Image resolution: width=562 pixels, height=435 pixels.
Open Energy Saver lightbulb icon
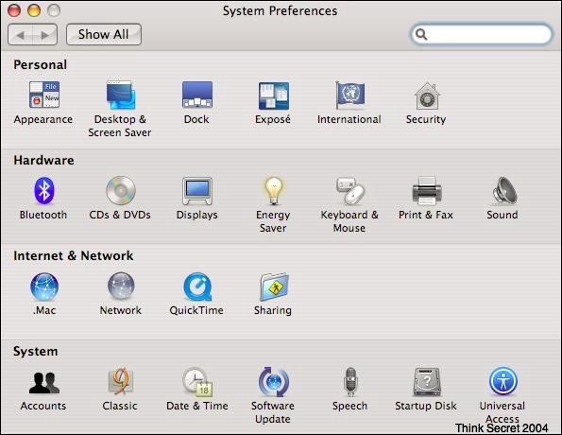pyautogui.click(x=274, y=191)
